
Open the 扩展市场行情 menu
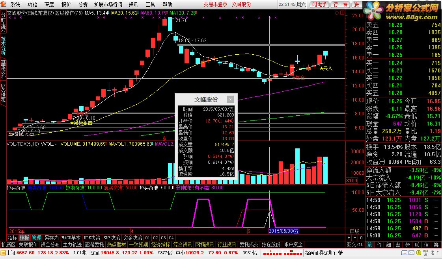pos(108,4)
